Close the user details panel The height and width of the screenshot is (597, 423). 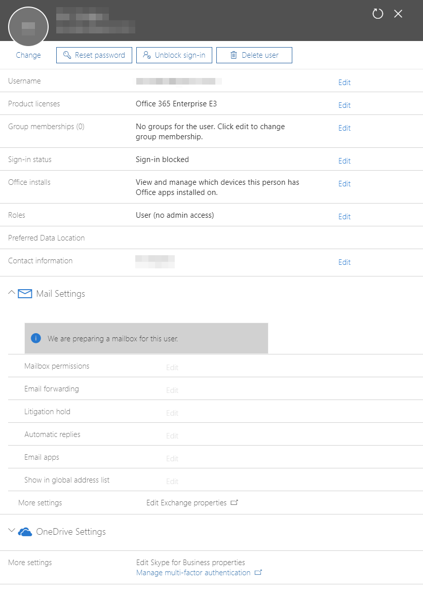398,14
